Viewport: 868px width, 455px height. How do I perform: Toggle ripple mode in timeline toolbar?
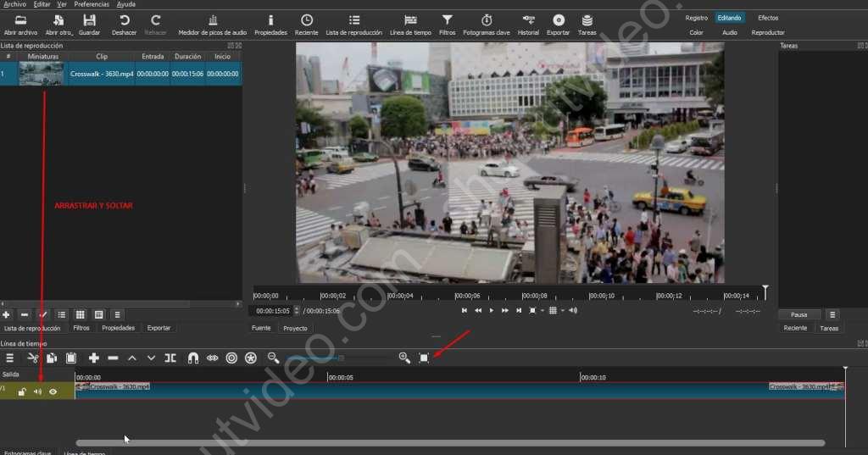pyautogui.click(x=231, y=358)
